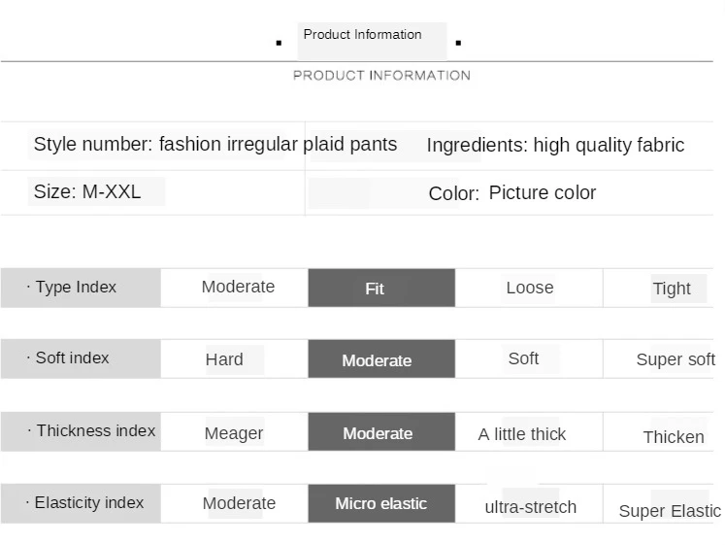Click Super soft option

(675, 359)
